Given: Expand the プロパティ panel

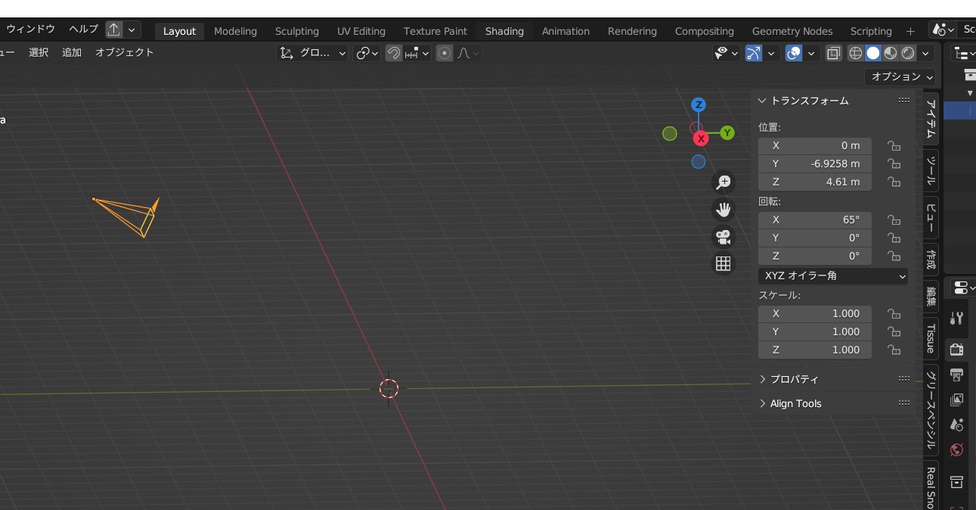Looking at the screenshot, I should [794, 379].
